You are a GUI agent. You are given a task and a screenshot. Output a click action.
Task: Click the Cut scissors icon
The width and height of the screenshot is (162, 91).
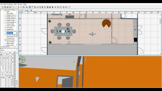pos(18,7)
